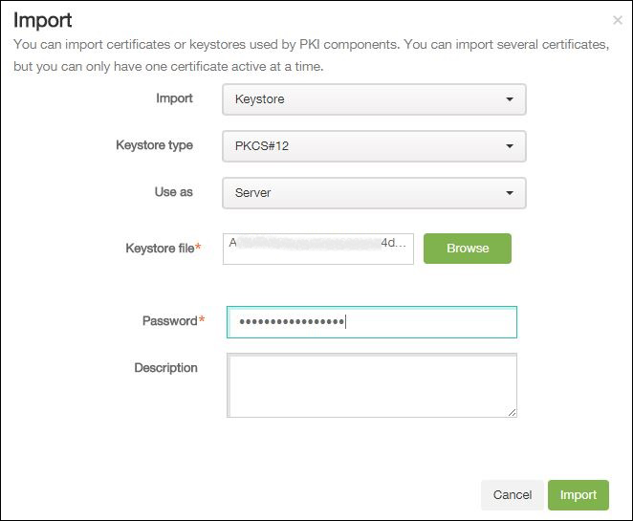Click the Keystore type label
This screenshot has height=521, width=633.
click(x=154, y=145)
